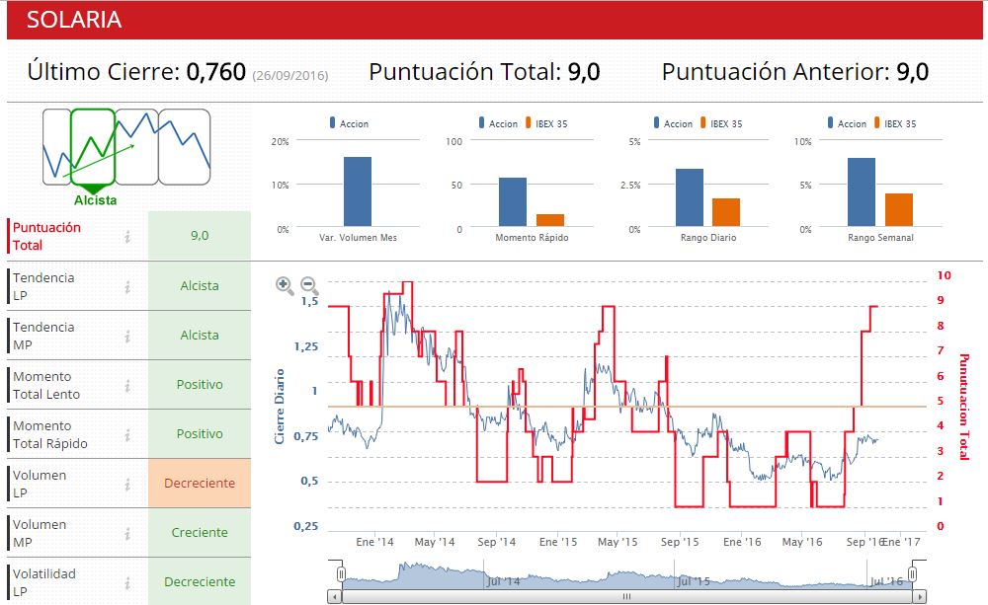Click Positivo value for Momento Total Rápido
The height and width of the screenshot is (605, 988).
click(200, 433)
